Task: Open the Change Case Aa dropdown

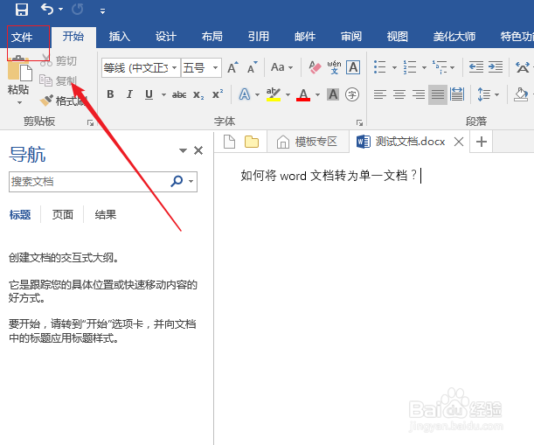Action: pos(281,67)
